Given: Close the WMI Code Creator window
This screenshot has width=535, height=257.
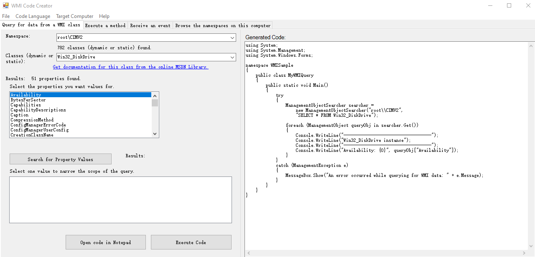Looking at the screenshot, I should point(528,6).
